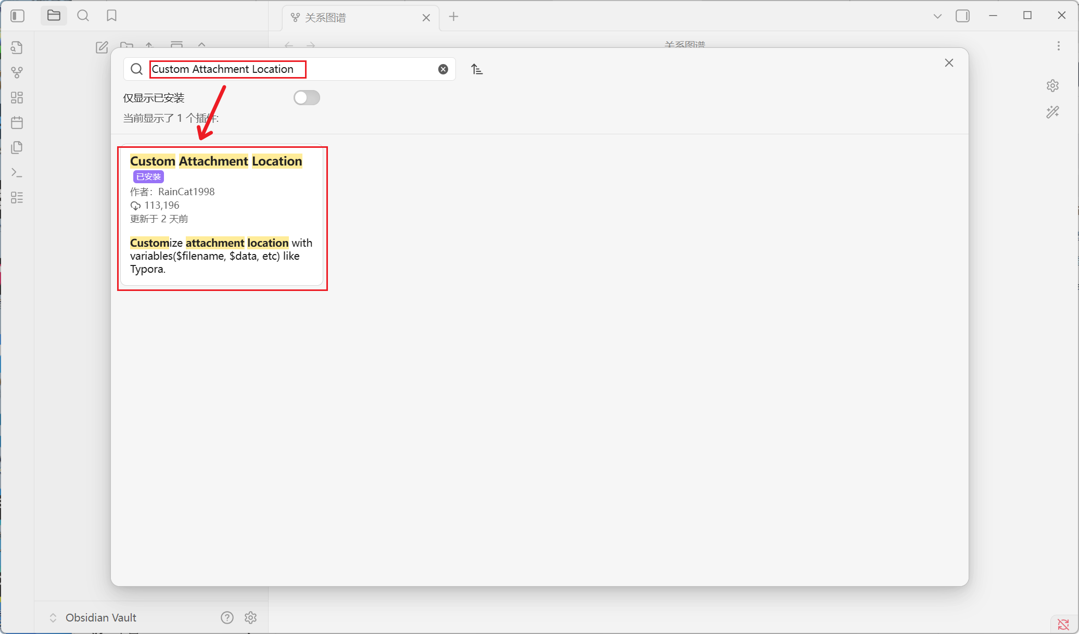
Task: Toggle the right sidebar panel icon
Action: click(x=962, y=16)
